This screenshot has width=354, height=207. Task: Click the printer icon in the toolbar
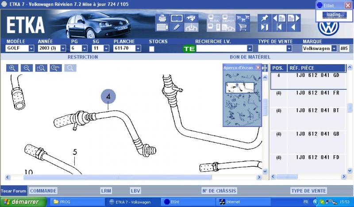click(x=162, y=18)
